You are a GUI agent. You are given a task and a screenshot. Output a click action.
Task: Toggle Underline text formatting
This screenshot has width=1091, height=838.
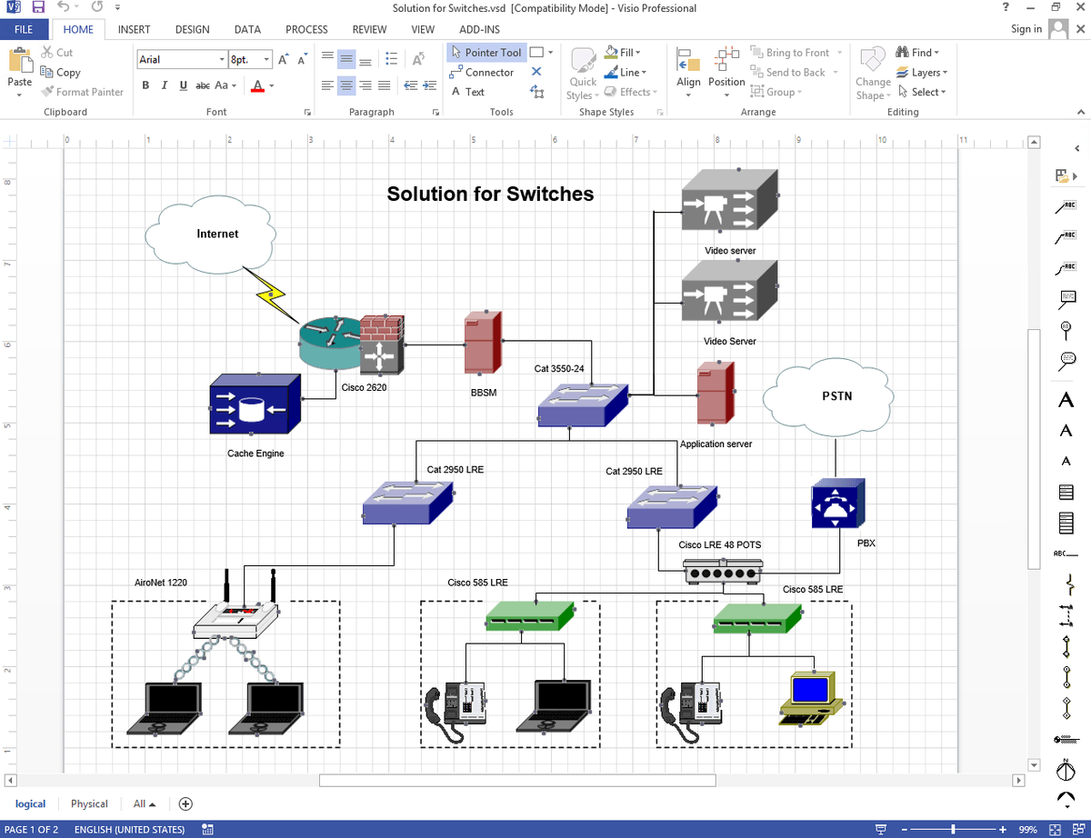coord(183,85)
